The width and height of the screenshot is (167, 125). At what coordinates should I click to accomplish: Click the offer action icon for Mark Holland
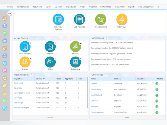157,95
